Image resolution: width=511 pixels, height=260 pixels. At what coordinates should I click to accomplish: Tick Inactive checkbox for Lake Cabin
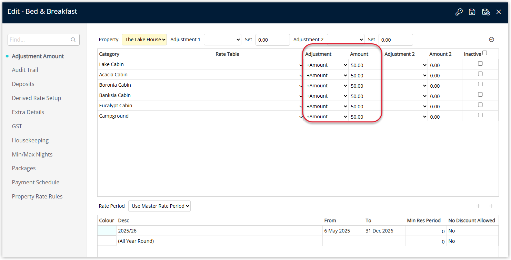480,64
